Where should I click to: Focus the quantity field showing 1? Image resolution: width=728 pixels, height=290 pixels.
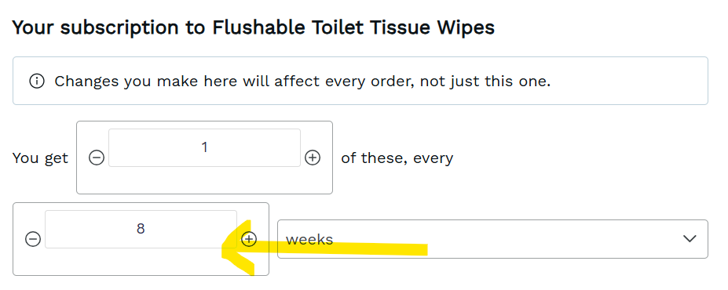204,148
